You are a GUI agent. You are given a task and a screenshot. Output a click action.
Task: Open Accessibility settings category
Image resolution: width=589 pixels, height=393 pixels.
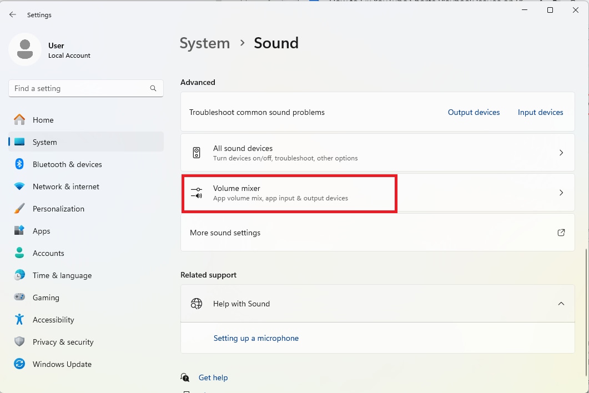click(x=86, y=319)
